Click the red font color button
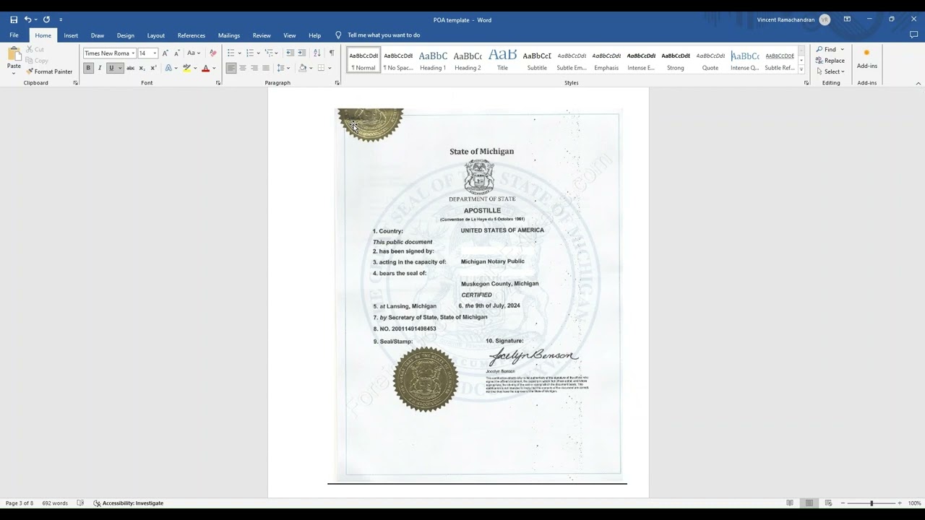The width and height of the screenshot is (925, 520). tap(205, 68)
